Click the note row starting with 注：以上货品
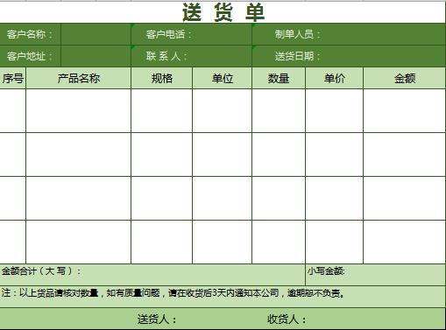Viewport: 446px width, 330px height. point(223,297)
